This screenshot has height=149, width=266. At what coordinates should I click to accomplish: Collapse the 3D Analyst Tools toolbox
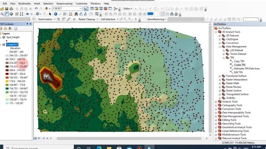click(x=216, y=32)
